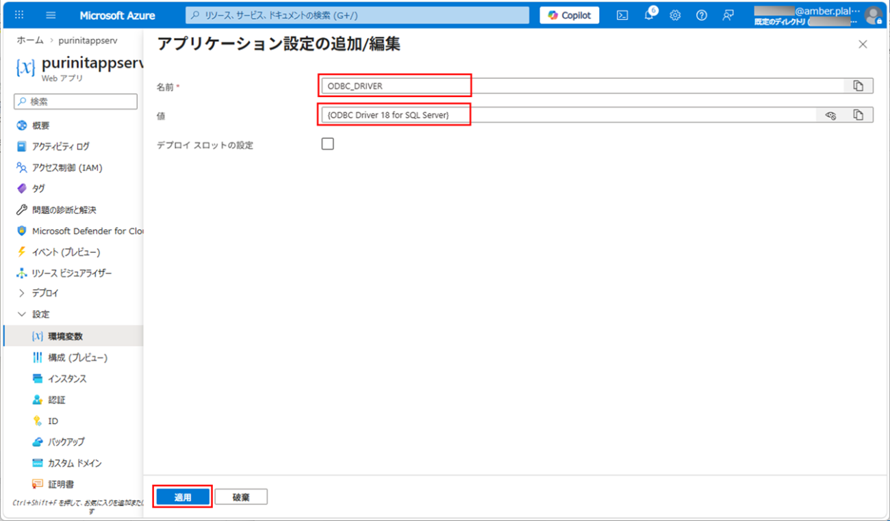The image size is (890, 521).
Task: Click the global resource search bar
Action: 356,14
